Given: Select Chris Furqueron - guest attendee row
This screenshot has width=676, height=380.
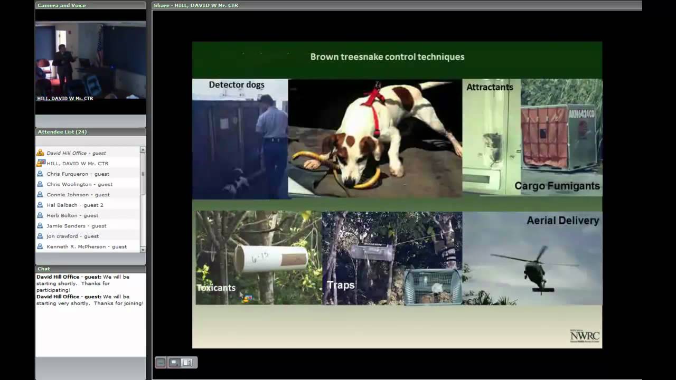Looking at the screenshot, I should (x=88, y=174).
